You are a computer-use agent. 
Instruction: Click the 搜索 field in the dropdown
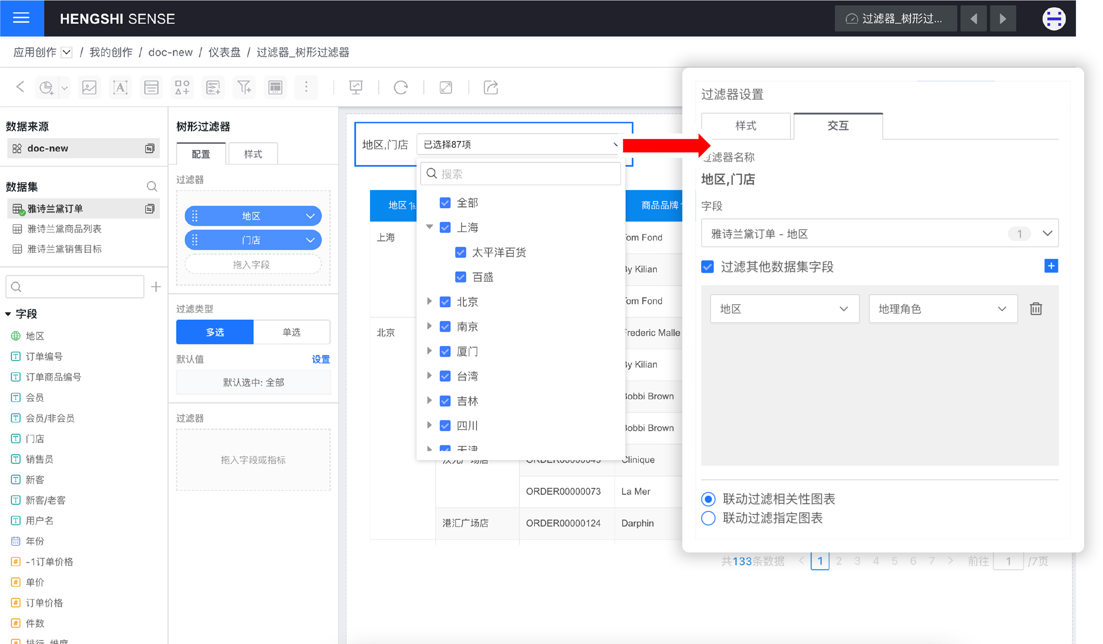tap(520, 173)
